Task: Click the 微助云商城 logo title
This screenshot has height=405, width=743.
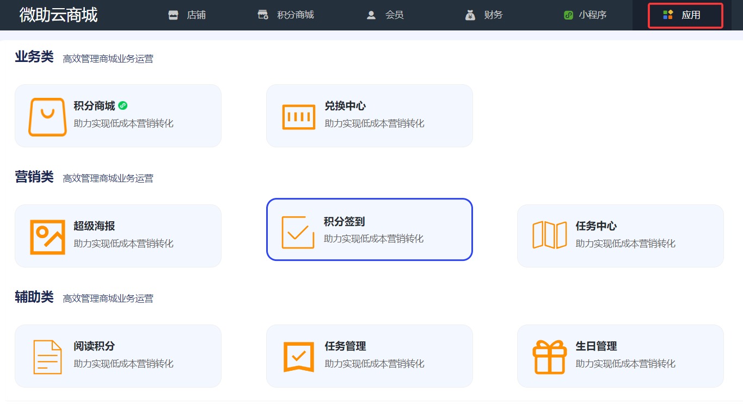Action: point(58,15)
